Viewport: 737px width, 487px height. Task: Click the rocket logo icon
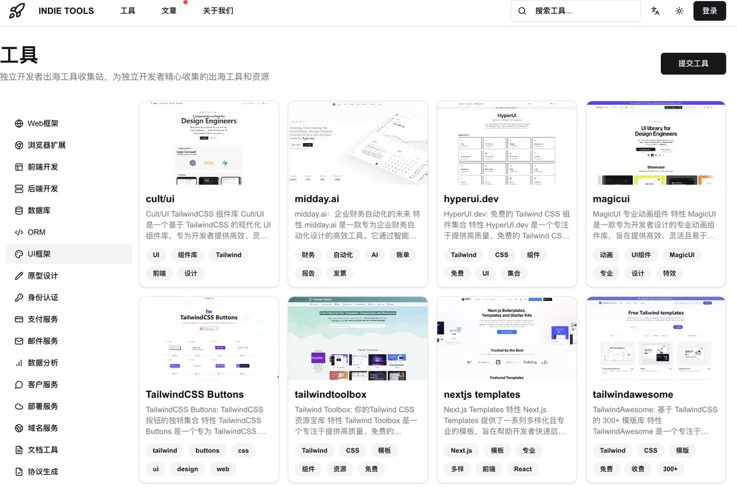tap(16, 10)
